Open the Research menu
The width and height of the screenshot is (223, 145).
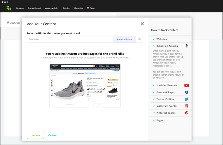[20, 8]
